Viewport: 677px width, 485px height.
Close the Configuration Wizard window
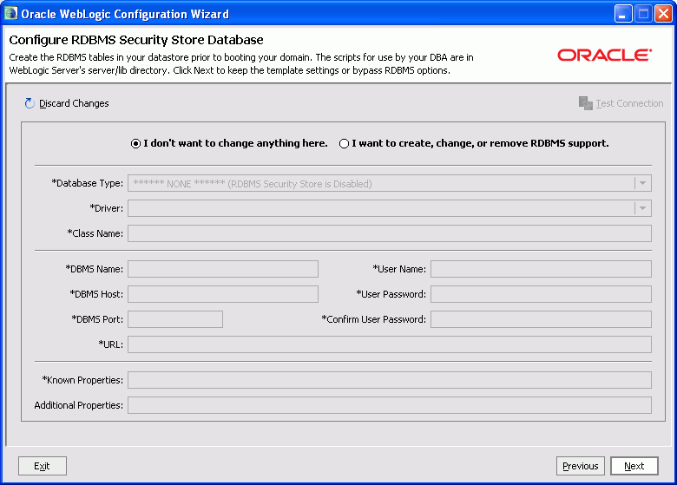pos(663,14)
